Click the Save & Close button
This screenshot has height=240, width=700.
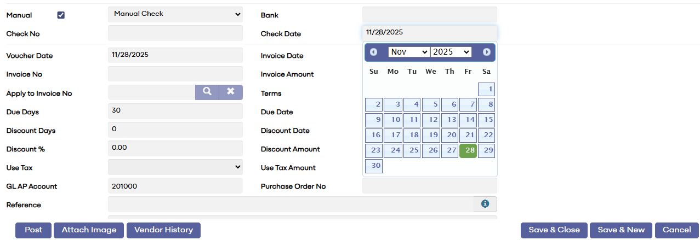point(554,230)
